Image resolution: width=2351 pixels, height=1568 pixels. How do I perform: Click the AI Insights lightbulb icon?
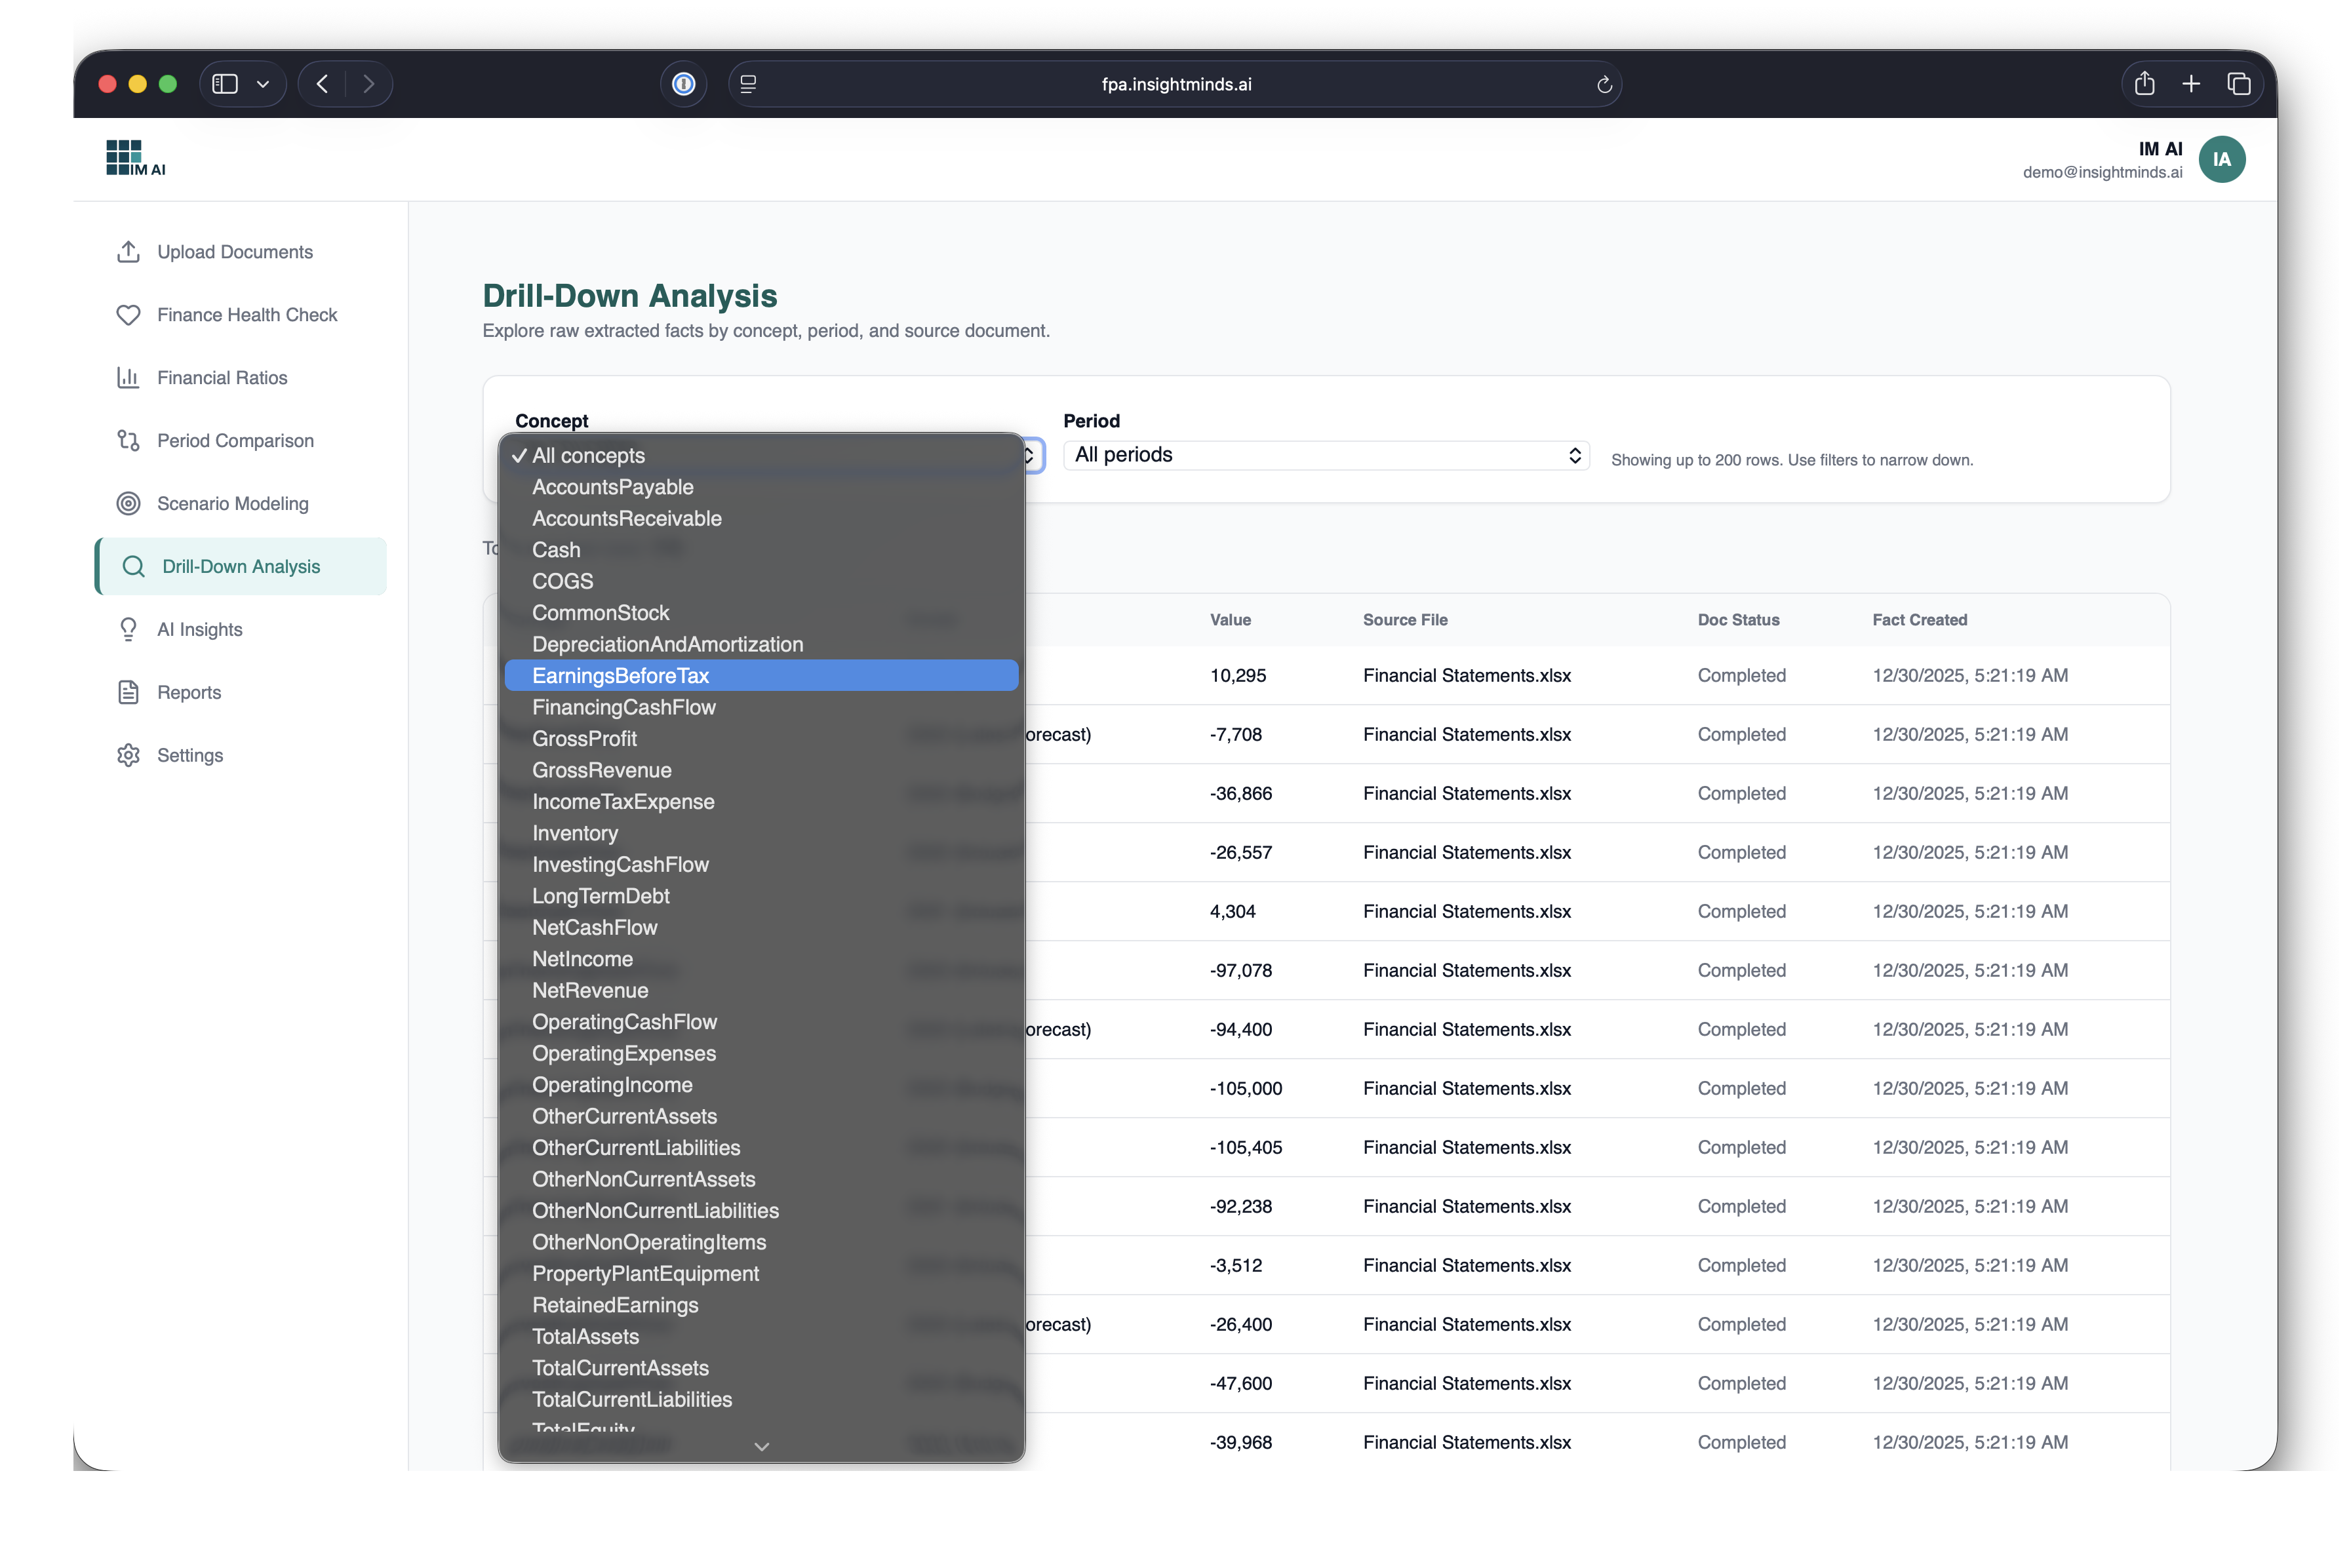coord(128,630)
